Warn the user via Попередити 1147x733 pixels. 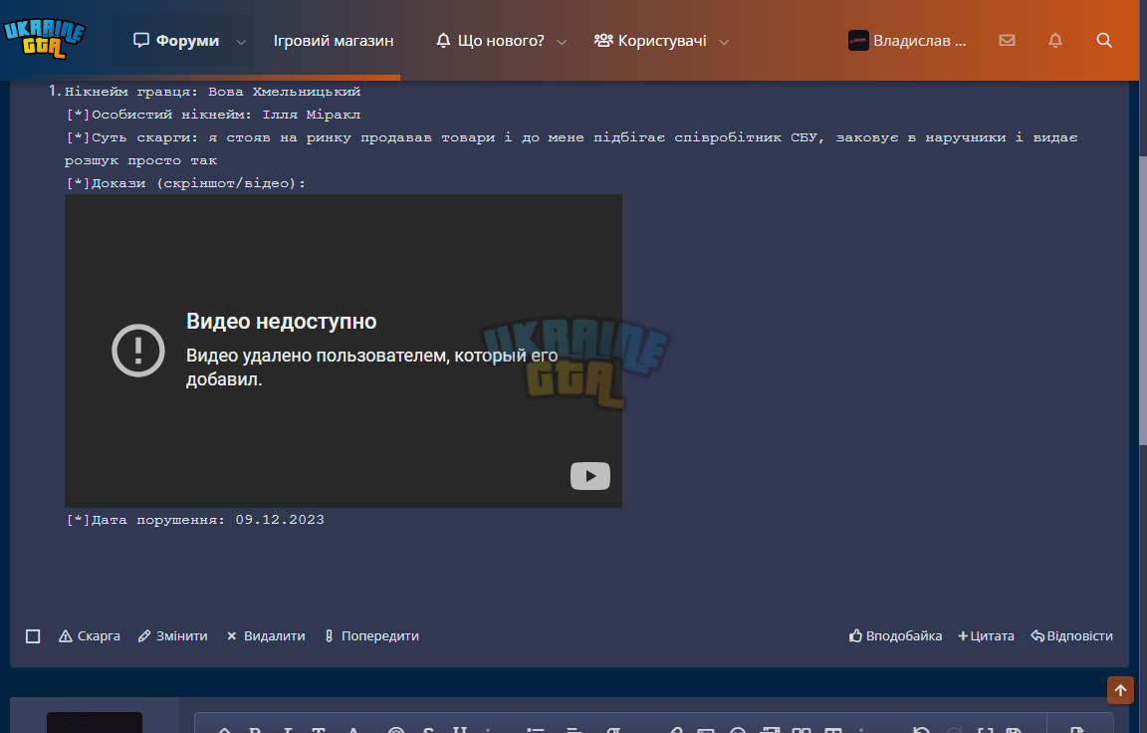coord(371,636)
